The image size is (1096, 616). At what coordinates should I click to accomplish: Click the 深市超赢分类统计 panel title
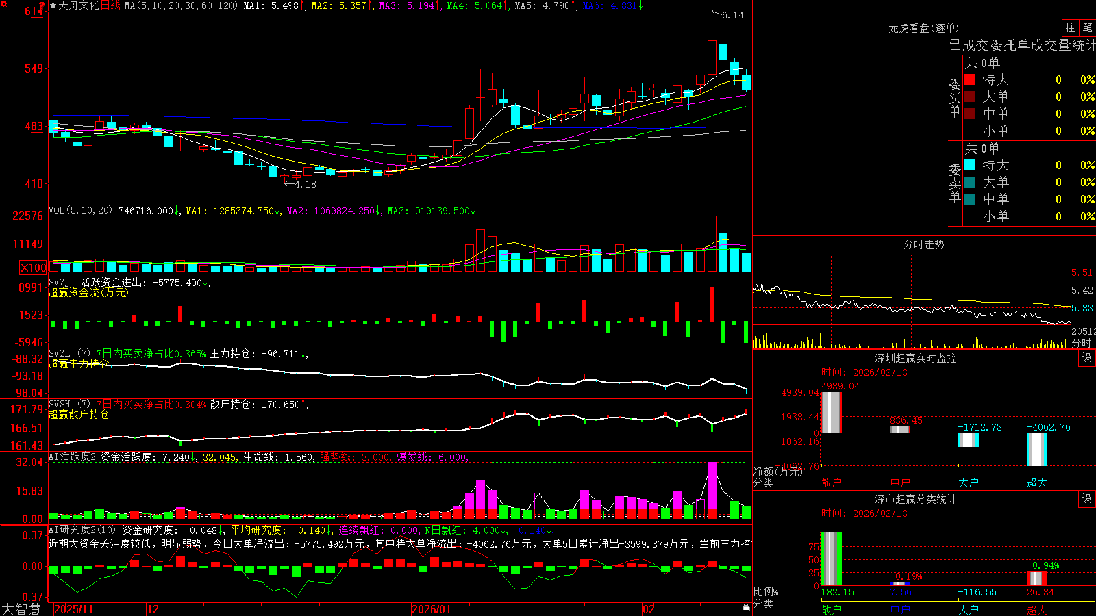916,499
